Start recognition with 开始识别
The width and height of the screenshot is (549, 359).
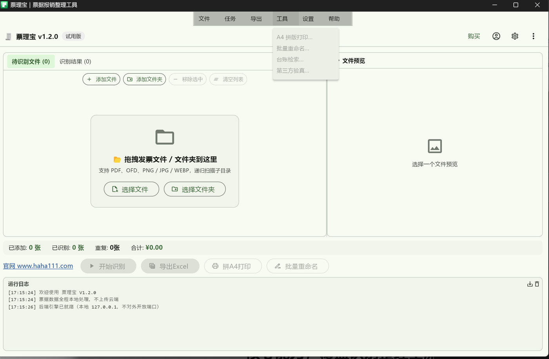(x=108, y=266)
